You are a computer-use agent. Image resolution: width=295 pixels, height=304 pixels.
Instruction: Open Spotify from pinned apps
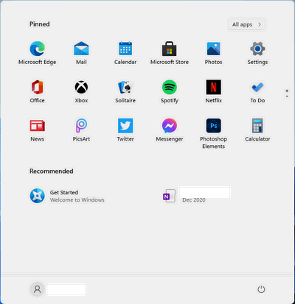click(x=170, y=91)
